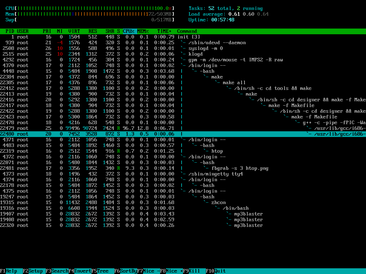Select the htop process row
Screen dimensions: 366x274
click(183, 151)
